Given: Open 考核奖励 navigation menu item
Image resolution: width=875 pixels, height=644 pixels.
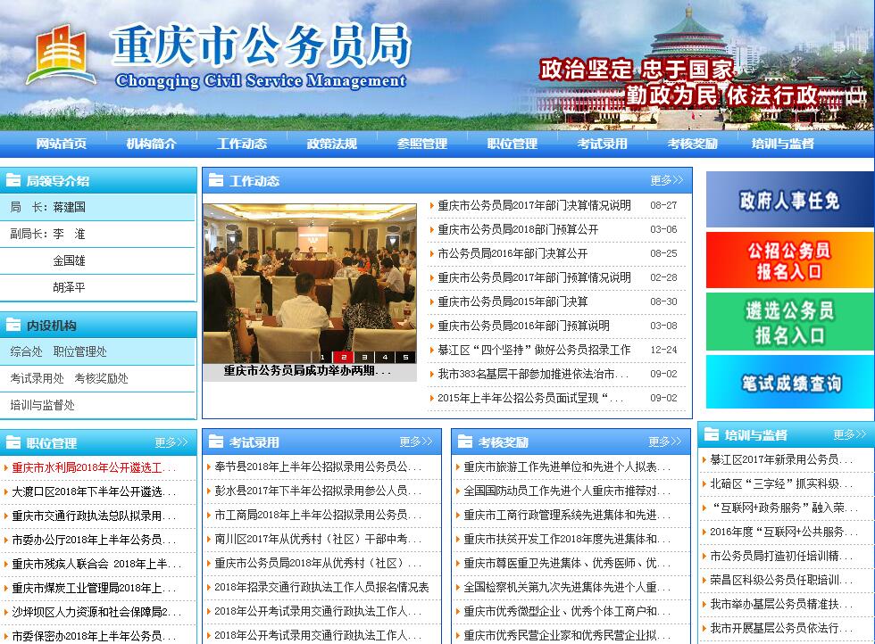Looking at the screenshot, I should (692, 144).
